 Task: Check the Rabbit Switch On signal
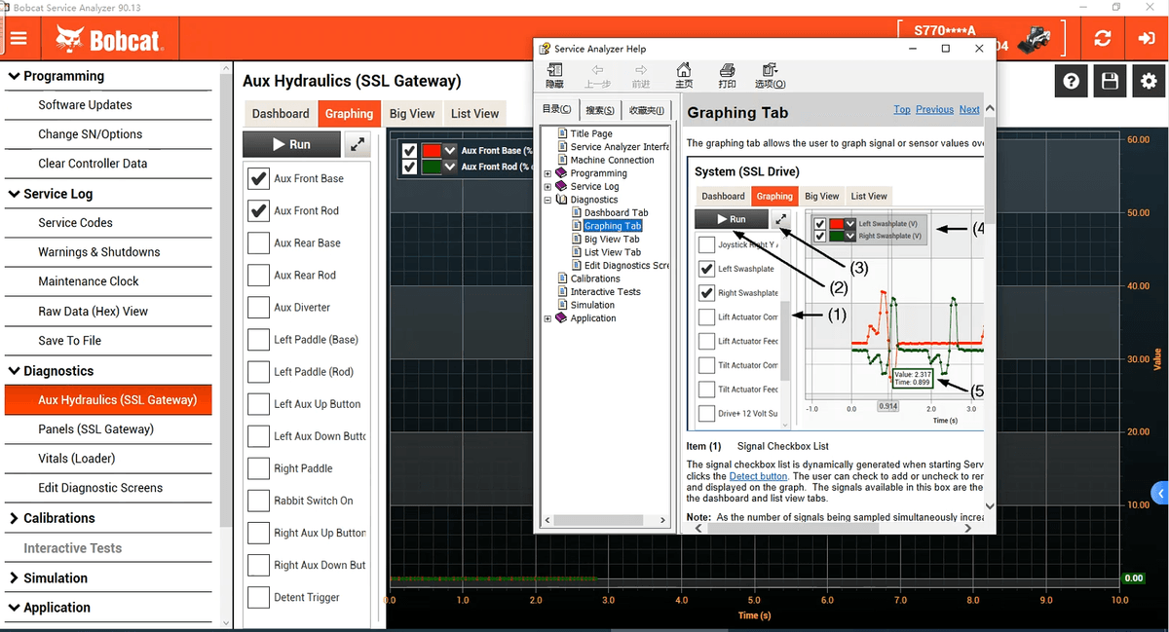pos(258,501)
